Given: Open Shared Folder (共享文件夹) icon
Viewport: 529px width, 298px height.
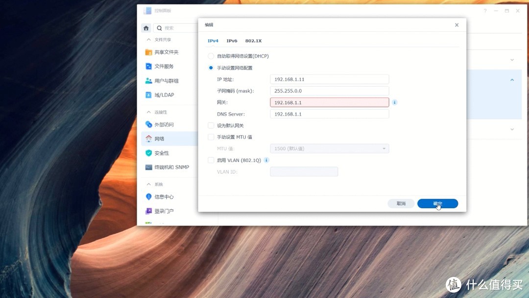Looking at the screenshot, I should [x=148, y=52].
